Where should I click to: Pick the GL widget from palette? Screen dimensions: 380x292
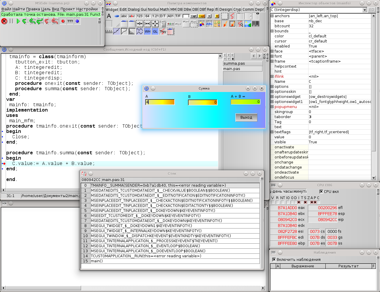[x=155, y=31]
